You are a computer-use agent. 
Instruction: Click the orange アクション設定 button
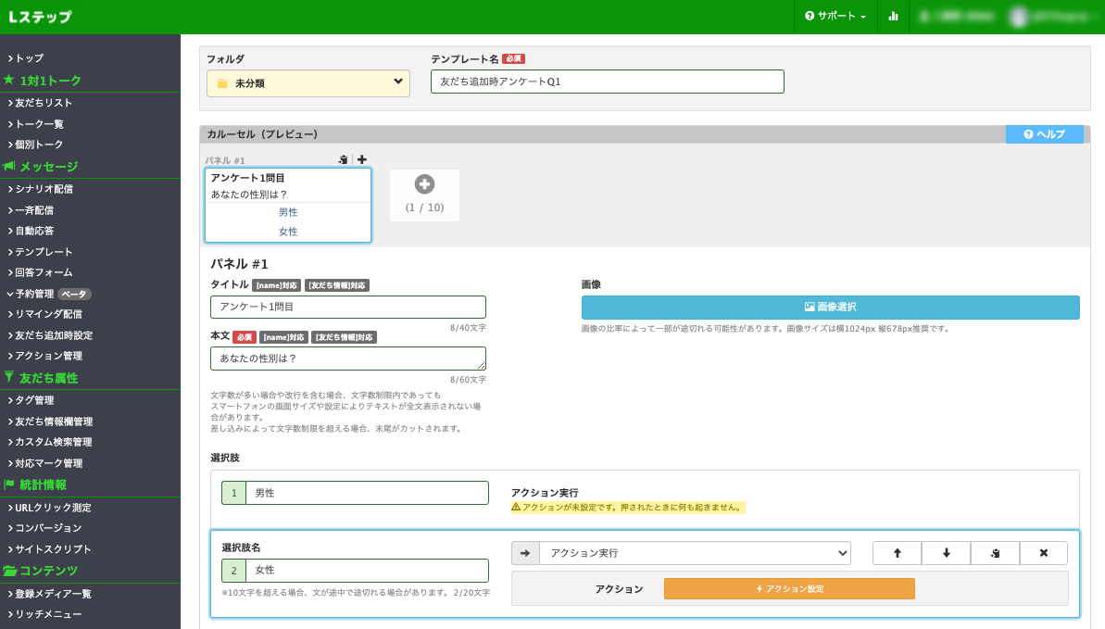coord(788,588)
